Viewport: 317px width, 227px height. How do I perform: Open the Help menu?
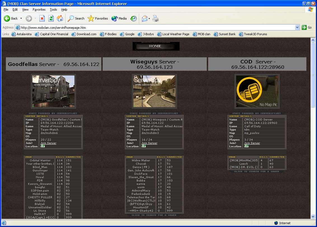(x=64, y=10)
